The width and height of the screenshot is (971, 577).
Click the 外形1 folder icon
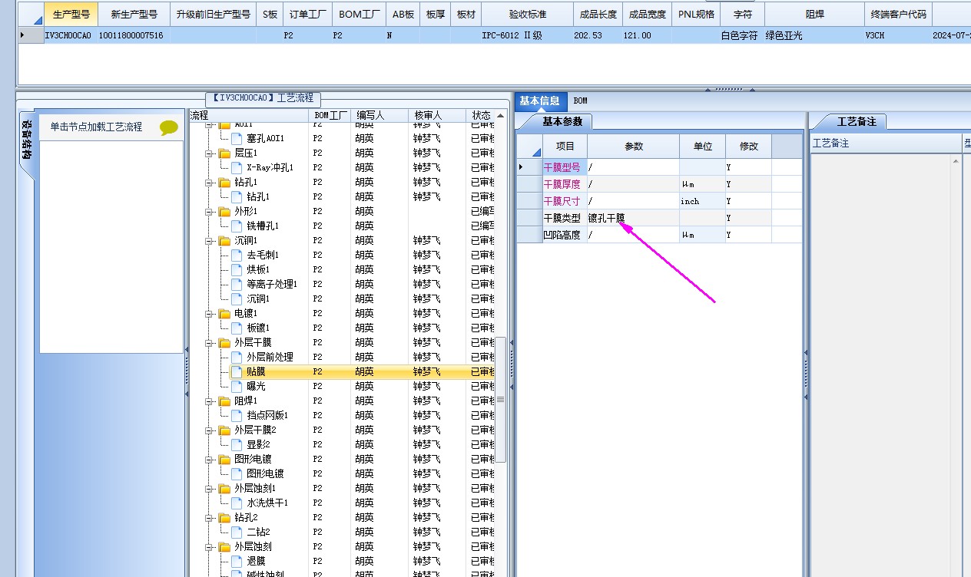[224, 211]
